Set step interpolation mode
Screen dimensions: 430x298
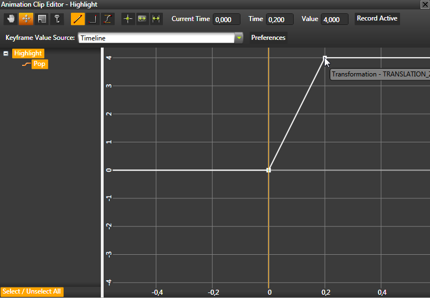click(93, 19)
